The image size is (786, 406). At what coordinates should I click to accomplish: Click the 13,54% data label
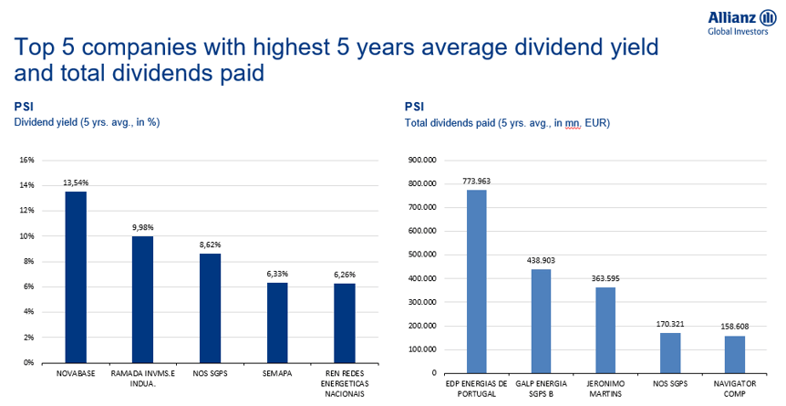pyautogui.click(x=75, y=183)
